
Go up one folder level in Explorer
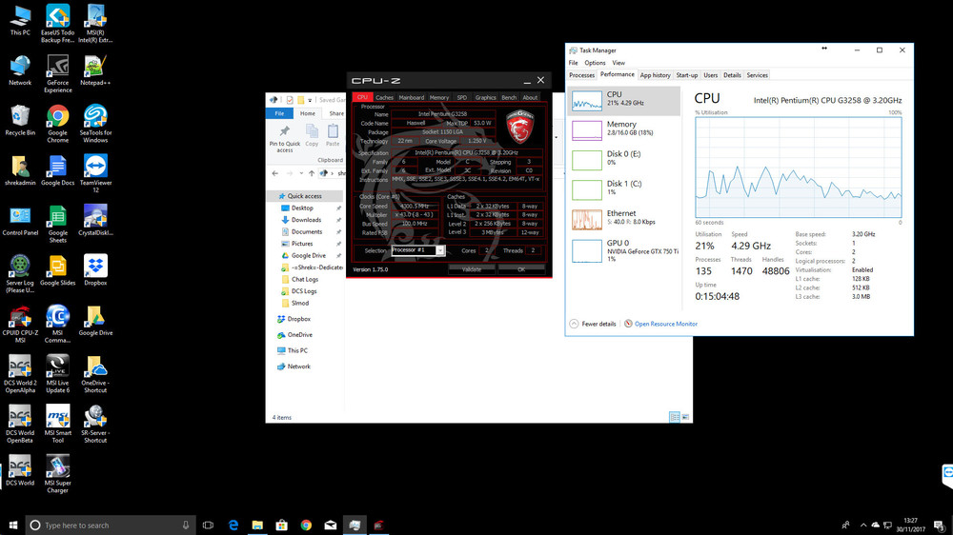[312, 173]
